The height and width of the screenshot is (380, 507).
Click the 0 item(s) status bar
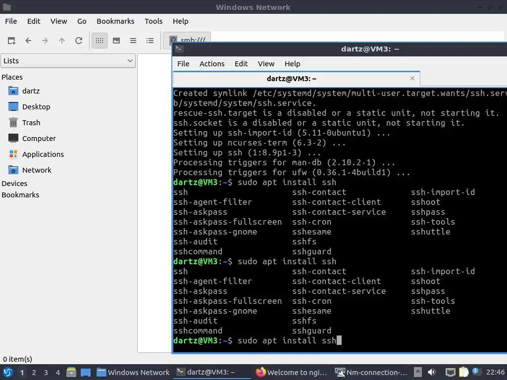[18, 359]
